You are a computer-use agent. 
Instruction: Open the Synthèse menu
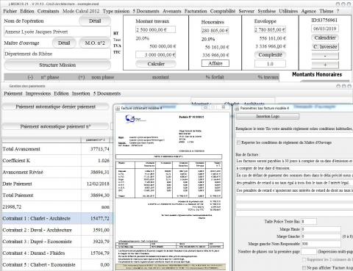coord(266,11)
